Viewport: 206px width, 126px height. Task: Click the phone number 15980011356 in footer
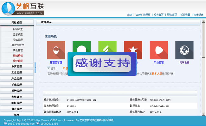(49, 124)
